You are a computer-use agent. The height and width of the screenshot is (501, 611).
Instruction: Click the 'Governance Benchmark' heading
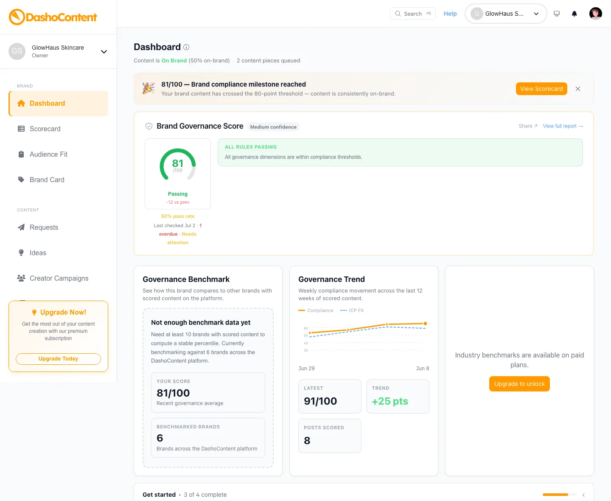pos(186,279)
